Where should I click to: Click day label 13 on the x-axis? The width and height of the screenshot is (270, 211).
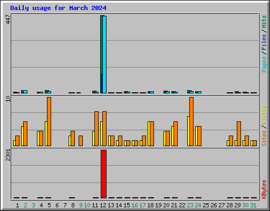111,205
